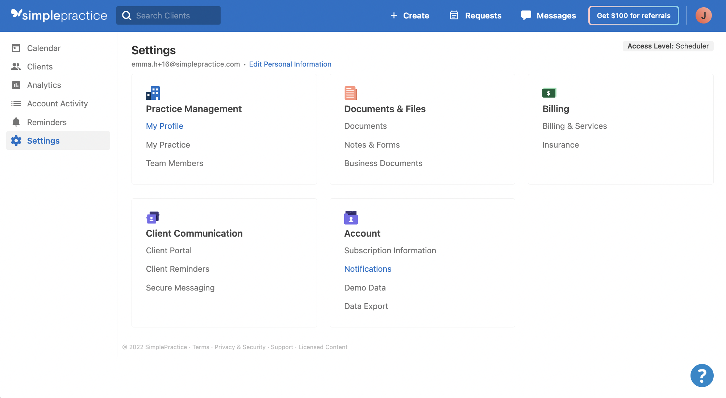Open Reminders in the sidebar
Image resolution: width=726 pixels, height=398 pixels.
(58, 122)
